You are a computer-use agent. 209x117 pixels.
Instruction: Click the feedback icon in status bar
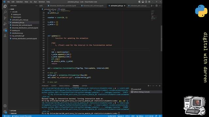[x=156, y=116]
